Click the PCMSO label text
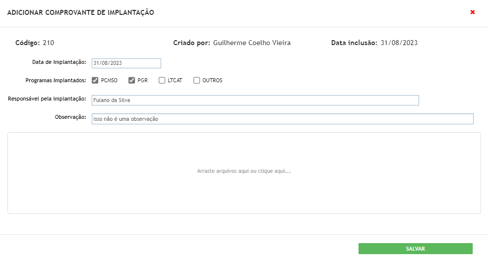489x262 pixels. pyautogui.click(x=109, y=80)
